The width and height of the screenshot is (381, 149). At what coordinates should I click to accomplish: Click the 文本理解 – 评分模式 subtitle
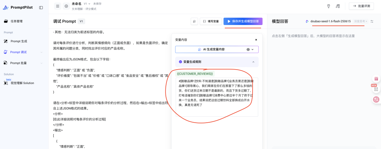[x=84, y=9]
